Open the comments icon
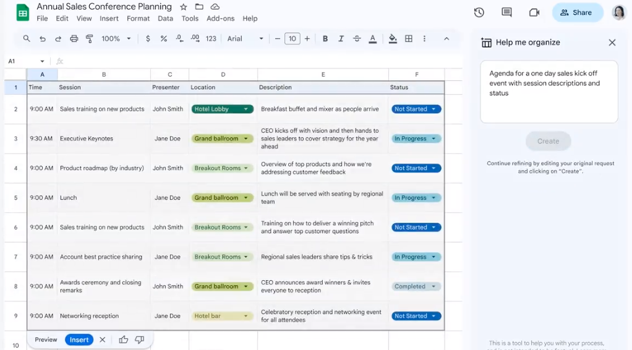This screenshot has height=350, width=632. pyautogui.click(x=506, y=12)
